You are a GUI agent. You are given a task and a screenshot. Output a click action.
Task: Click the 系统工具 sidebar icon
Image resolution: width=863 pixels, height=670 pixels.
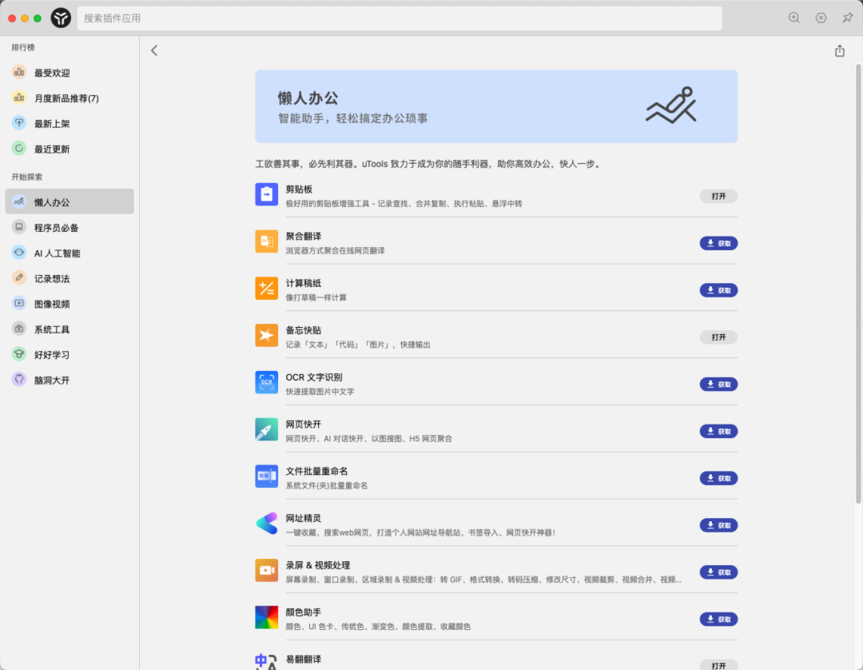click(19, 329)
